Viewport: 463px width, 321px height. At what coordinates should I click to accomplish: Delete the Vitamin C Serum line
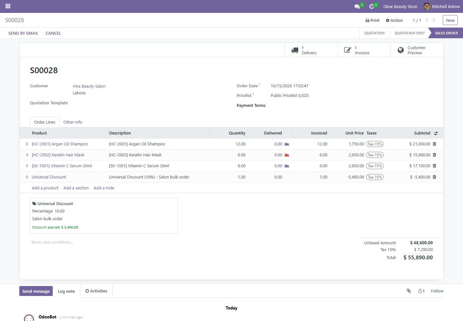[434, 166]
